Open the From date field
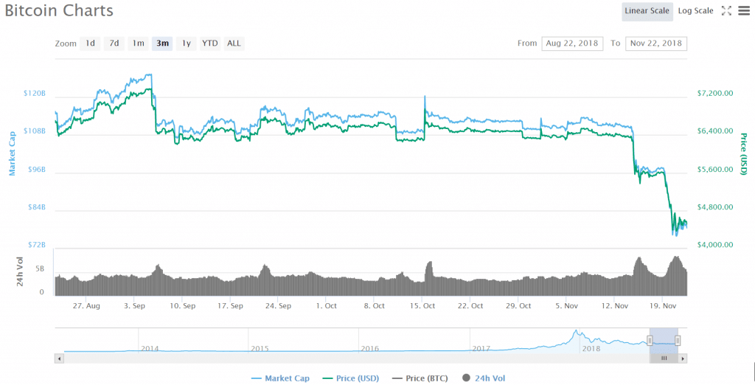Viewport: 755px width, 385px height. [572, 43]
